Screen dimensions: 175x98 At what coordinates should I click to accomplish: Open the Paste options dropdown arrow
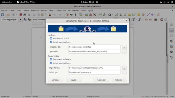(x=45, y=15)
